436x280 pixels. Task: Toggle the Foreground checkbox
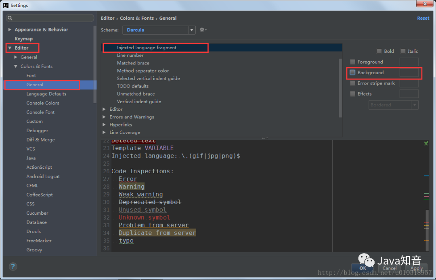(352, 62)
